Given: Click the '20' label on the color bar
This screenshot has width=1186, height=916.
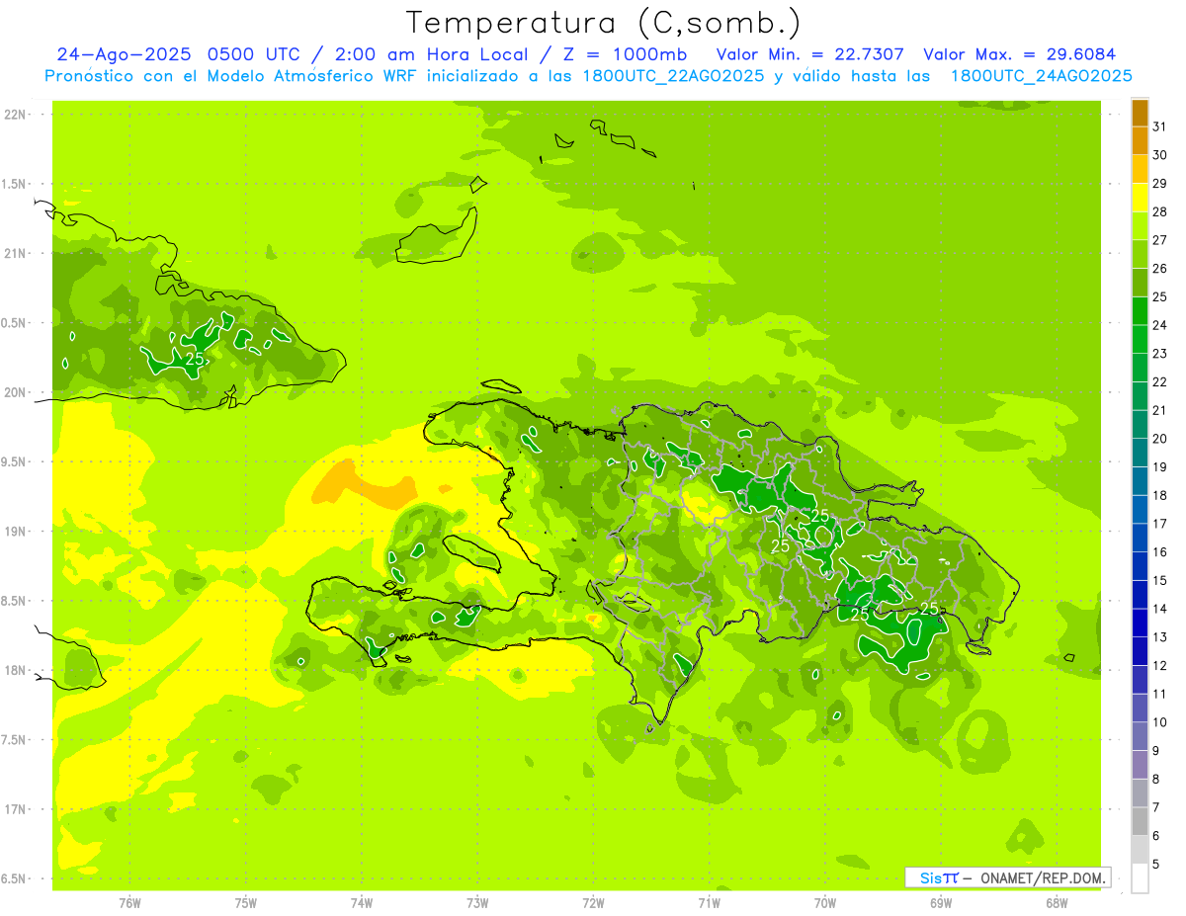Looking at the screenshot, I should coord(1160,439).
